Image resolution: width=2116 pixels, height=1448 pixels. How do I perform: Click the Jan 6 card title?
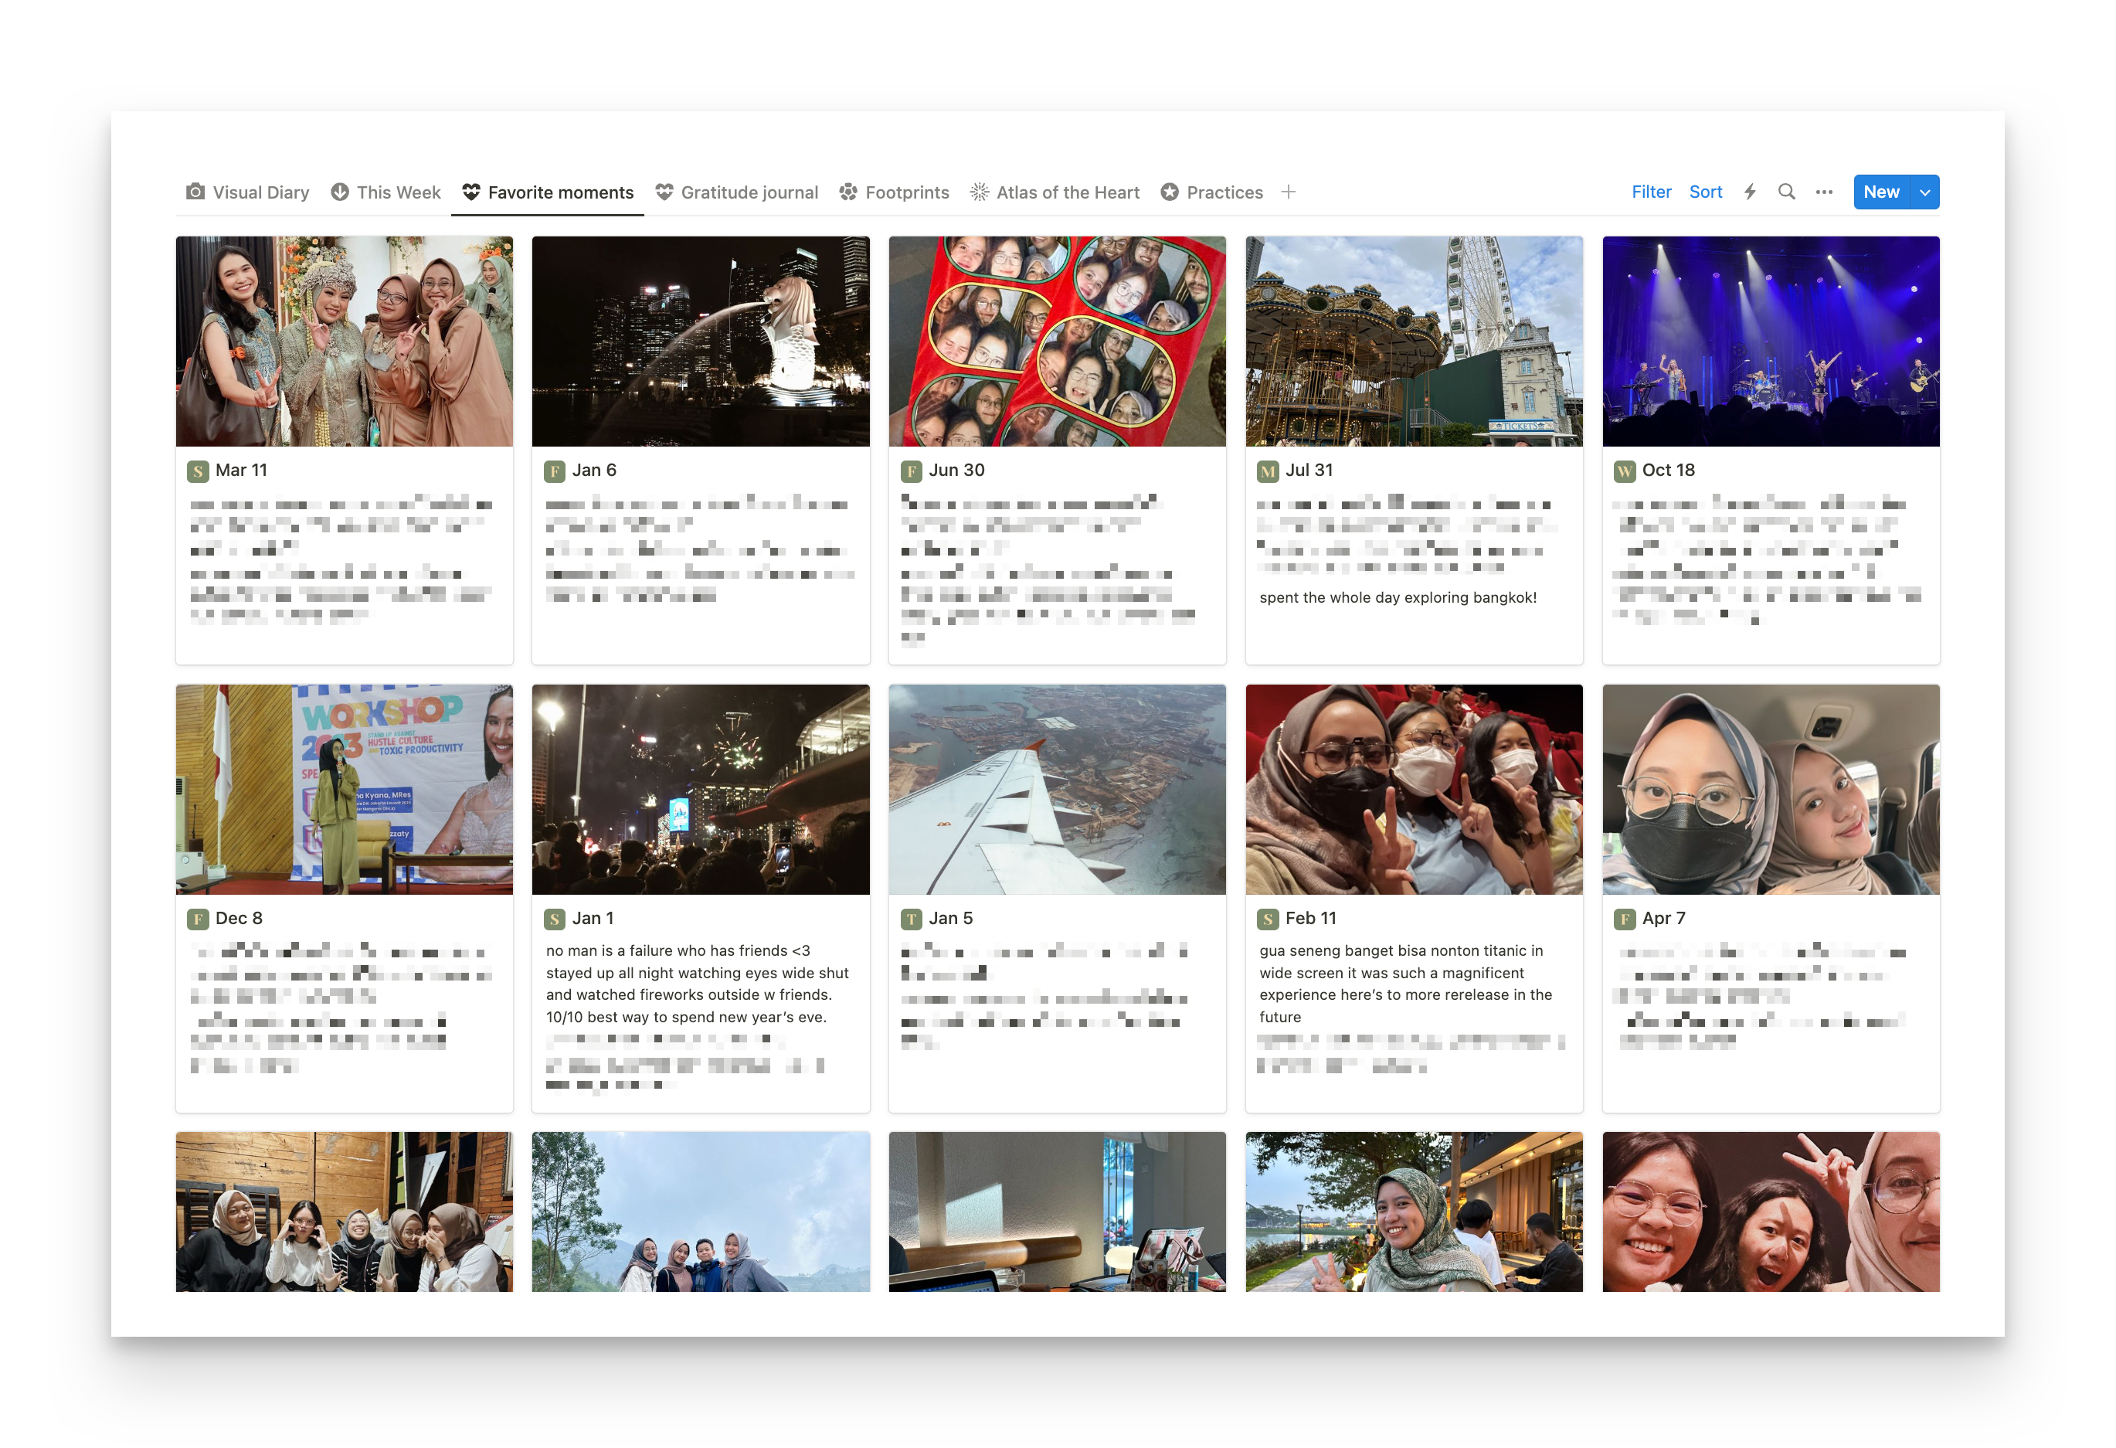[595, 470]
